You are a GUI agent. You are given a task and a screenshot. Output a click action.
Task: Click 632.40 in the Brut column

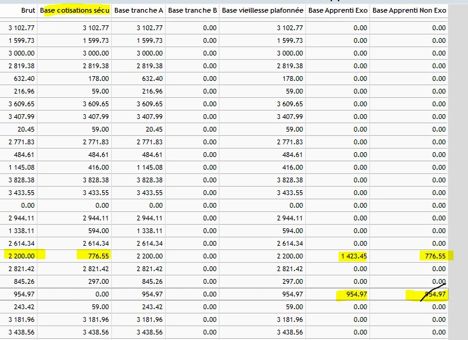click(x=24, y=79)
